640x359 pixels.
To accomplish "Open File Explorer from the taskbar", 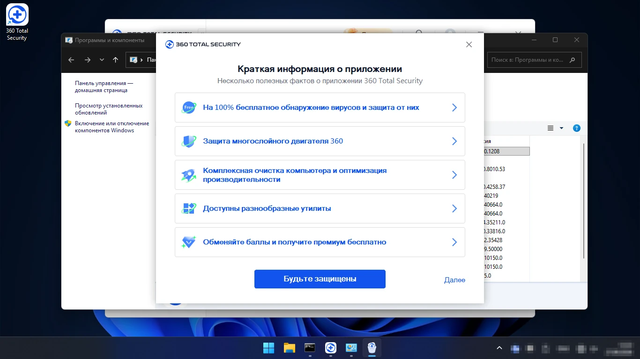I will (x=290, y=348).
